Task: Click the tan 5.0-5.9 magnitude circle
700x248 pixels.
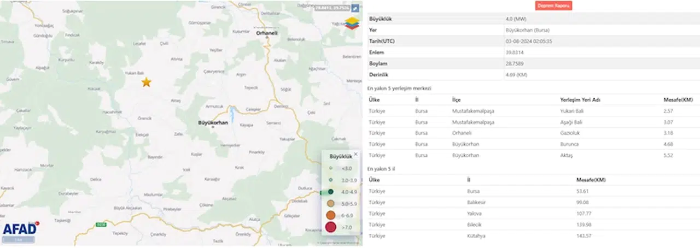Action: tap(331, 203)
